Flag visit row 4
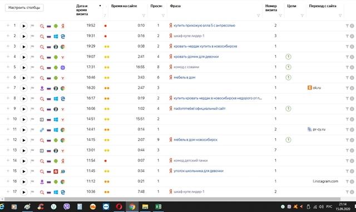356x212 pixels. pos(32,57)
